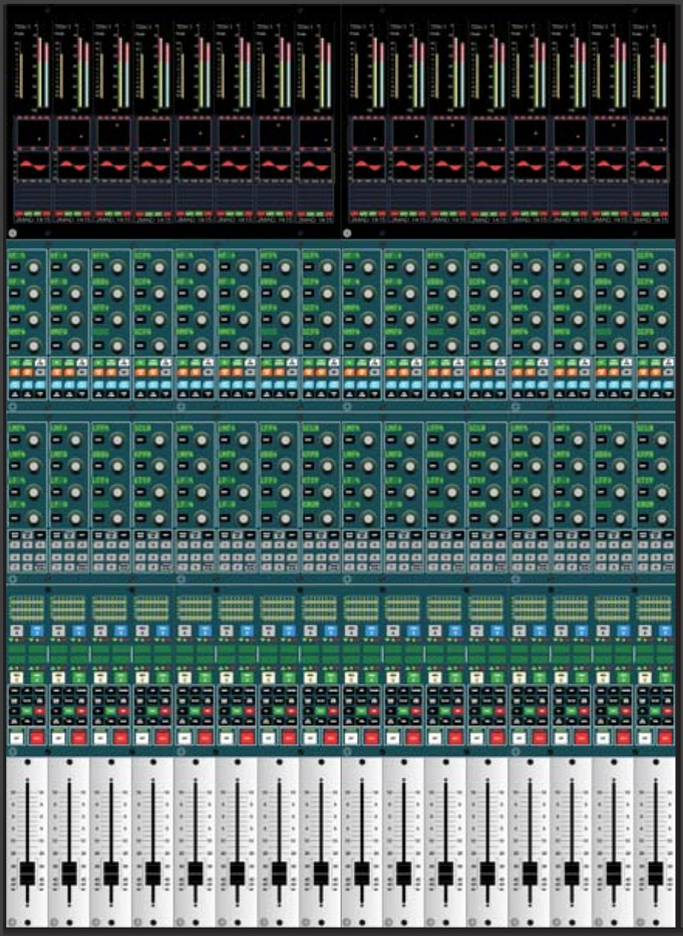Click top rotary knob in channel 1 lower panel

(x=35, y=439)
